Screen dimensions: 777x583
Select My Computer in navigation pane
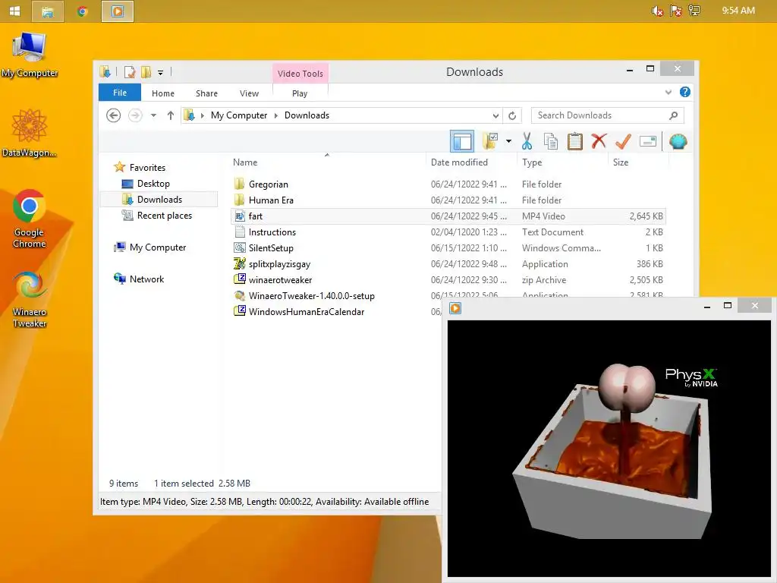click(158, 247)
